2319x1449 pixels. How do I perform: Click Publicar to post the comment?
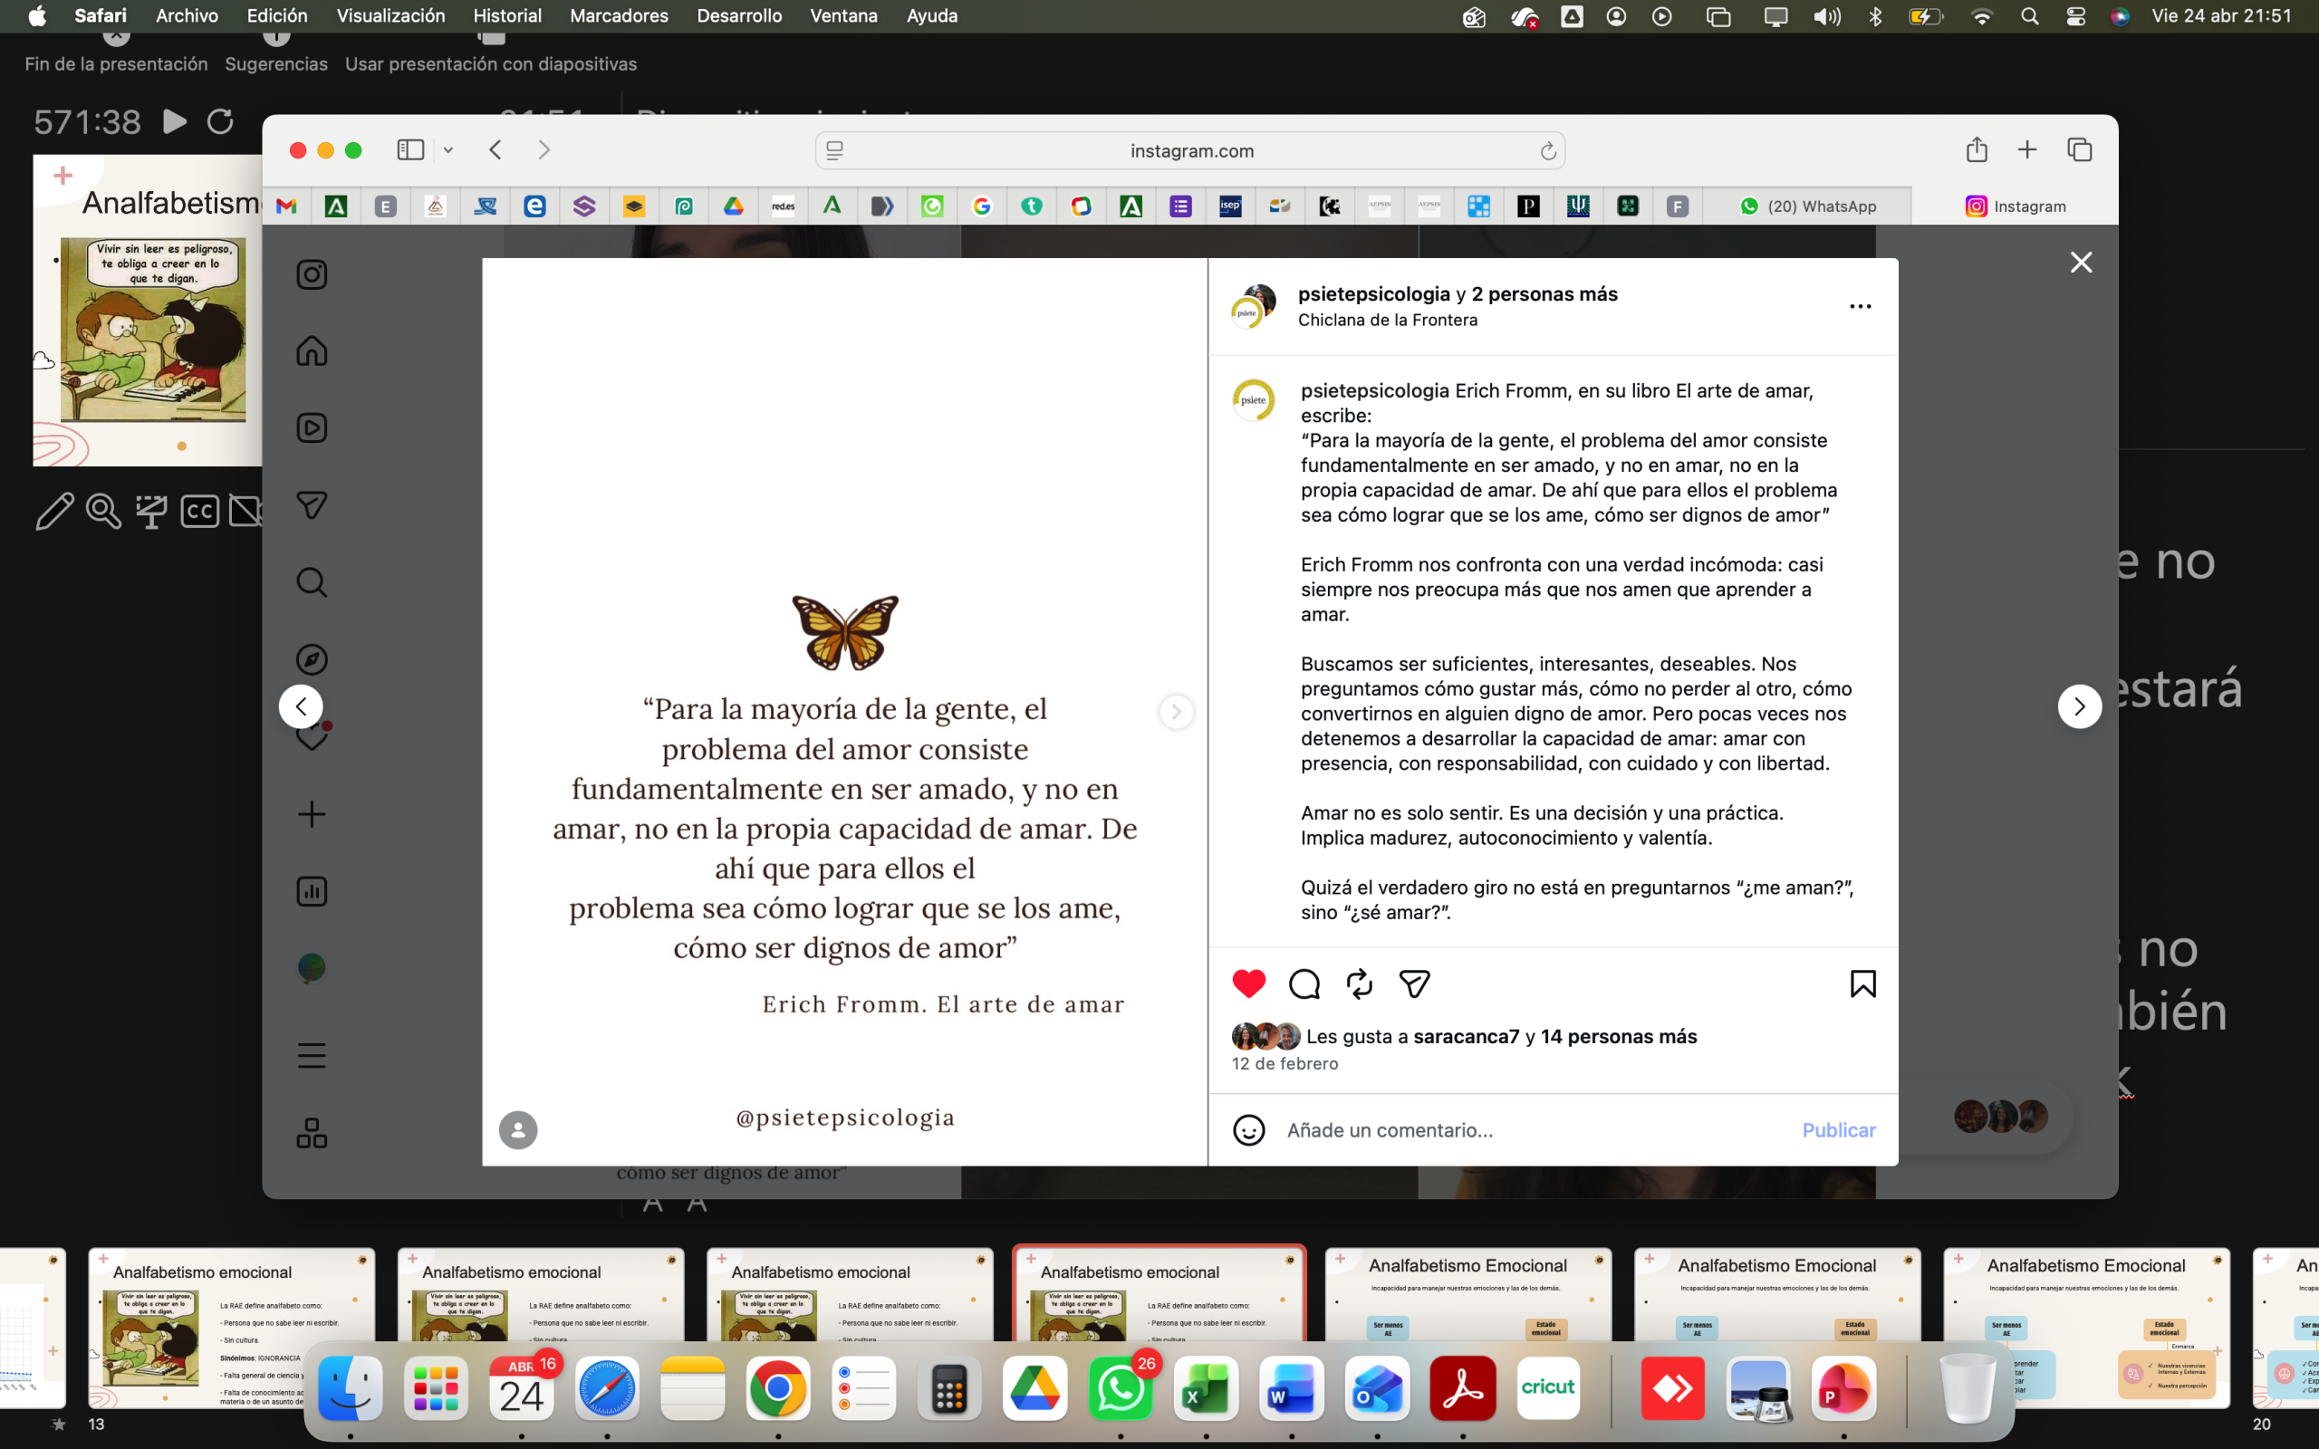pyautogui.click(x=1839, y=1130)
